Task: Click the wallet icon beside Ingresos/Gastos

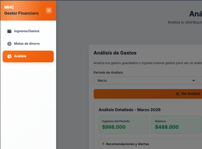Action: 9,31
